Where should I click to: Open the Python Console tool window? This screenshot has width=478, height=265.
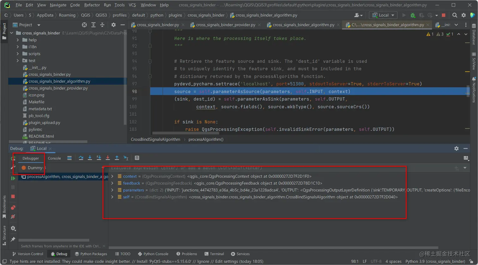click(x=153, y=254)
